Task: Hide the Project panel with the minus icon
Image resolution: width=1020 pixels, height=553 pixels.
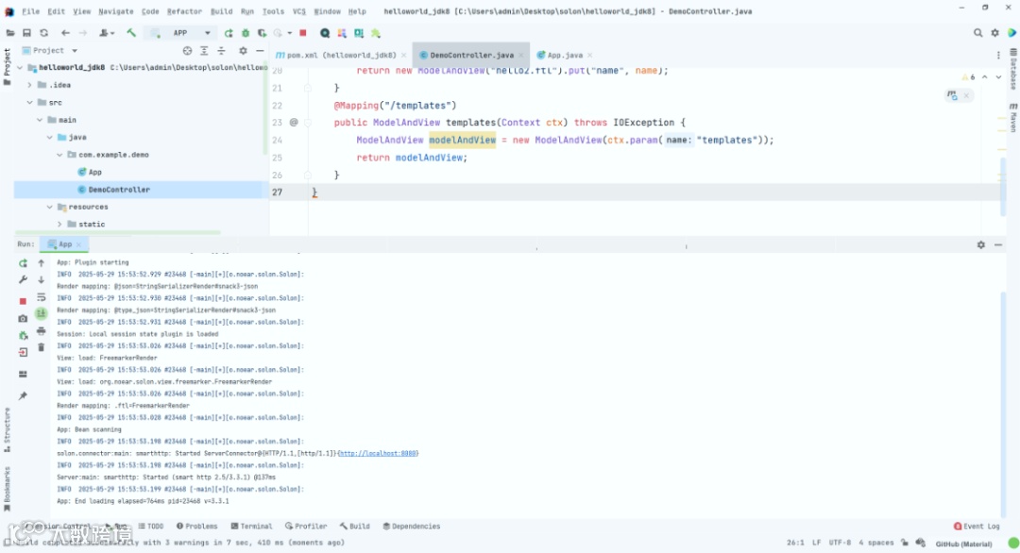Action: [x=260, y=51]
